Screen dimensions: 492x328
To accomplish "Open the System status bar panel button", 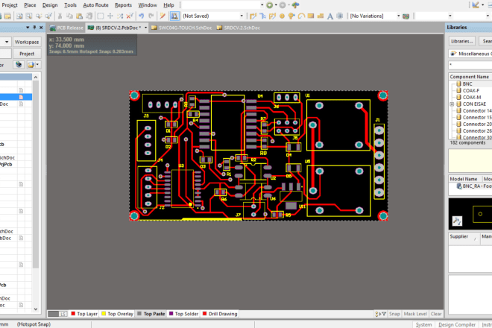I will pyautogui.click(x=423, y=324).
